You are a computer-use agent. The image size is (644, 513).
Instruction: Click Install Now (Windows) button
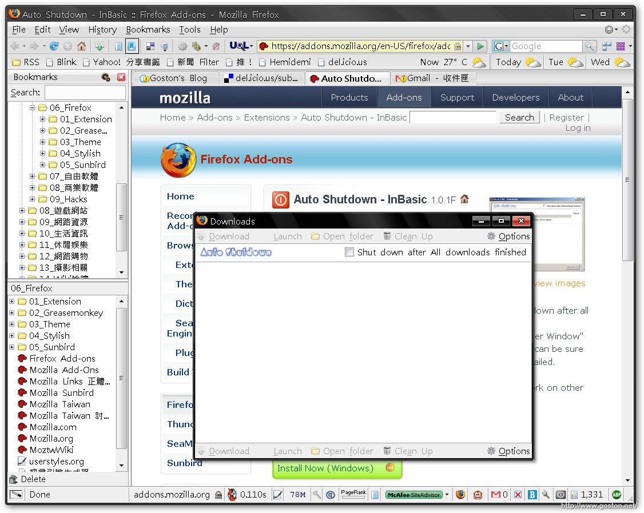click(x=337, y=468)
